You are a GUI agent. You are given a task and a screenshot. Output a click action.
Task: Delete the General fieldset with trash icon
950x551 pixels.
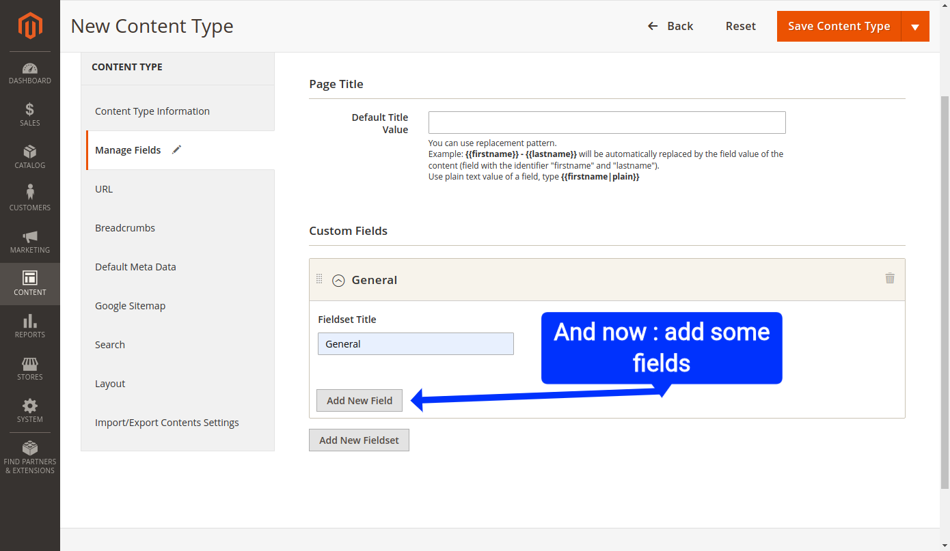(890, 278)
